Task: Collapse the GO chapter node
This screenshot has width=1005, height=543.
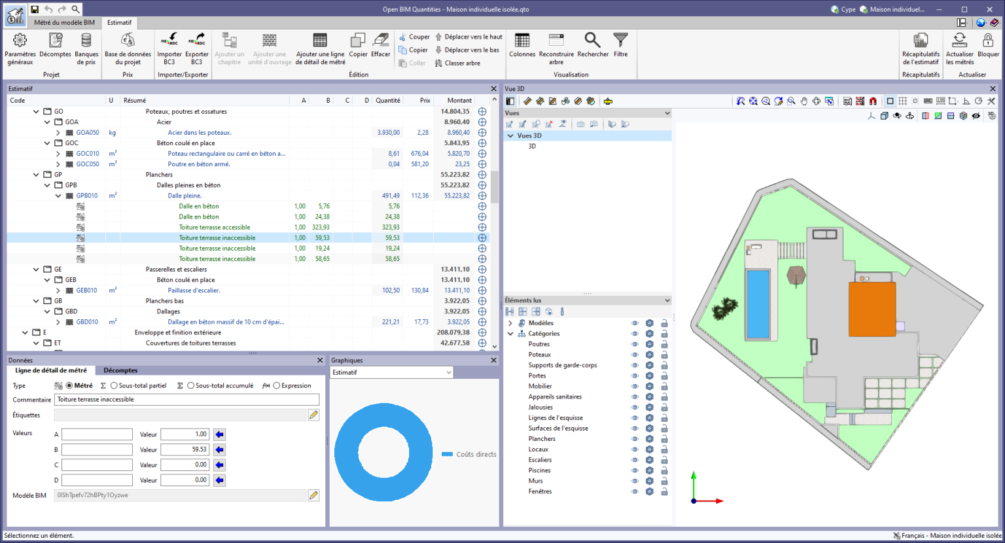Action: 36,111
